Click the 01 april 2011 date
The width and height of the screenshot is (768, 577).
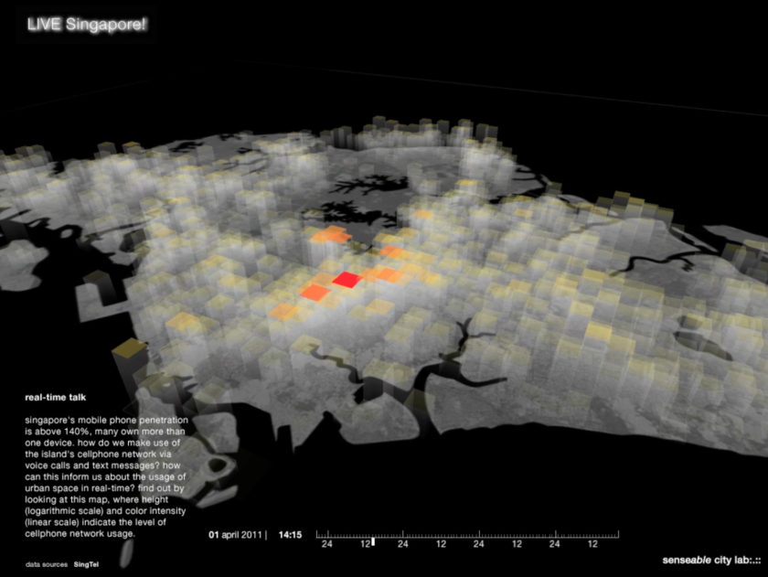coord(235,535)
